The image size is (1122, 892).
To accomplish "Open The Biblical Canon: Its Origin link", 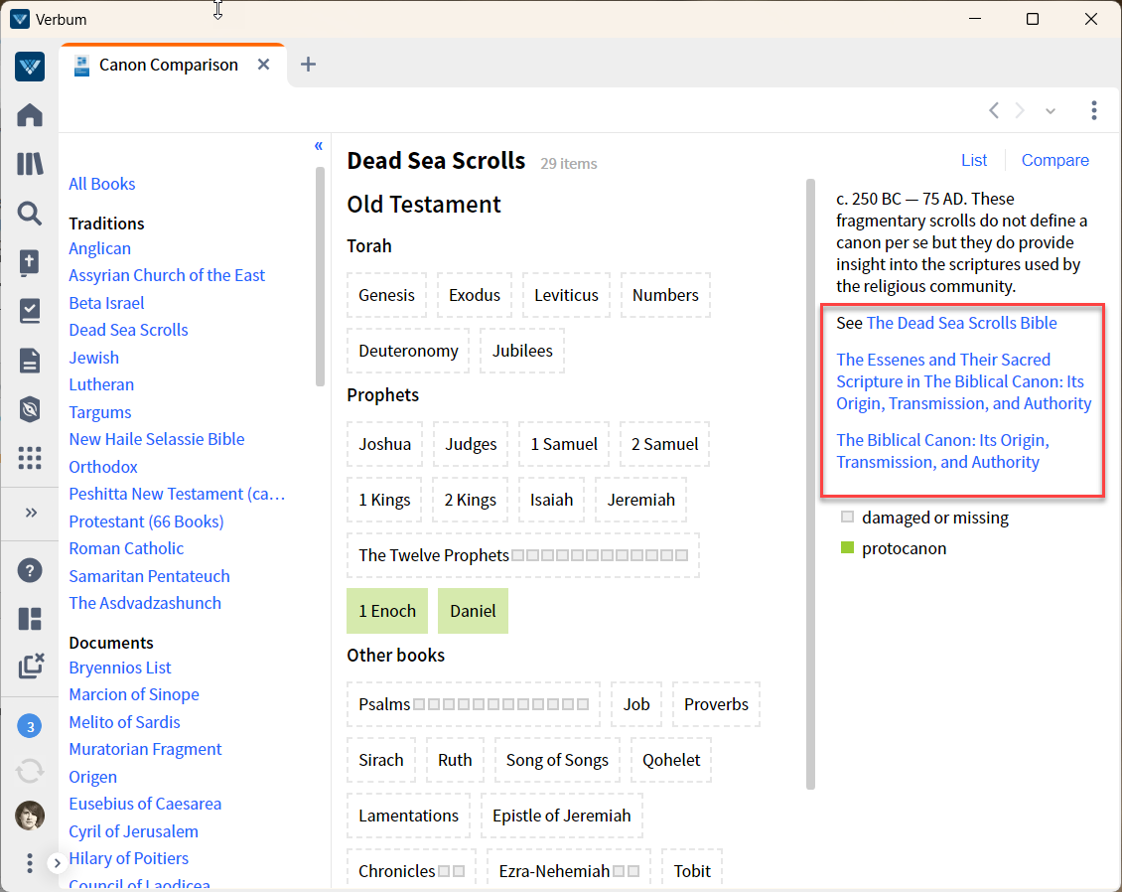I will click(942, 451).
